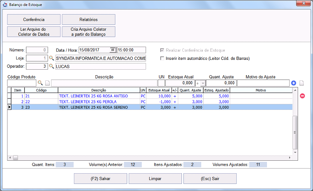Click the Motivo column header
313x191 pixels.
[x=261, y=90]
